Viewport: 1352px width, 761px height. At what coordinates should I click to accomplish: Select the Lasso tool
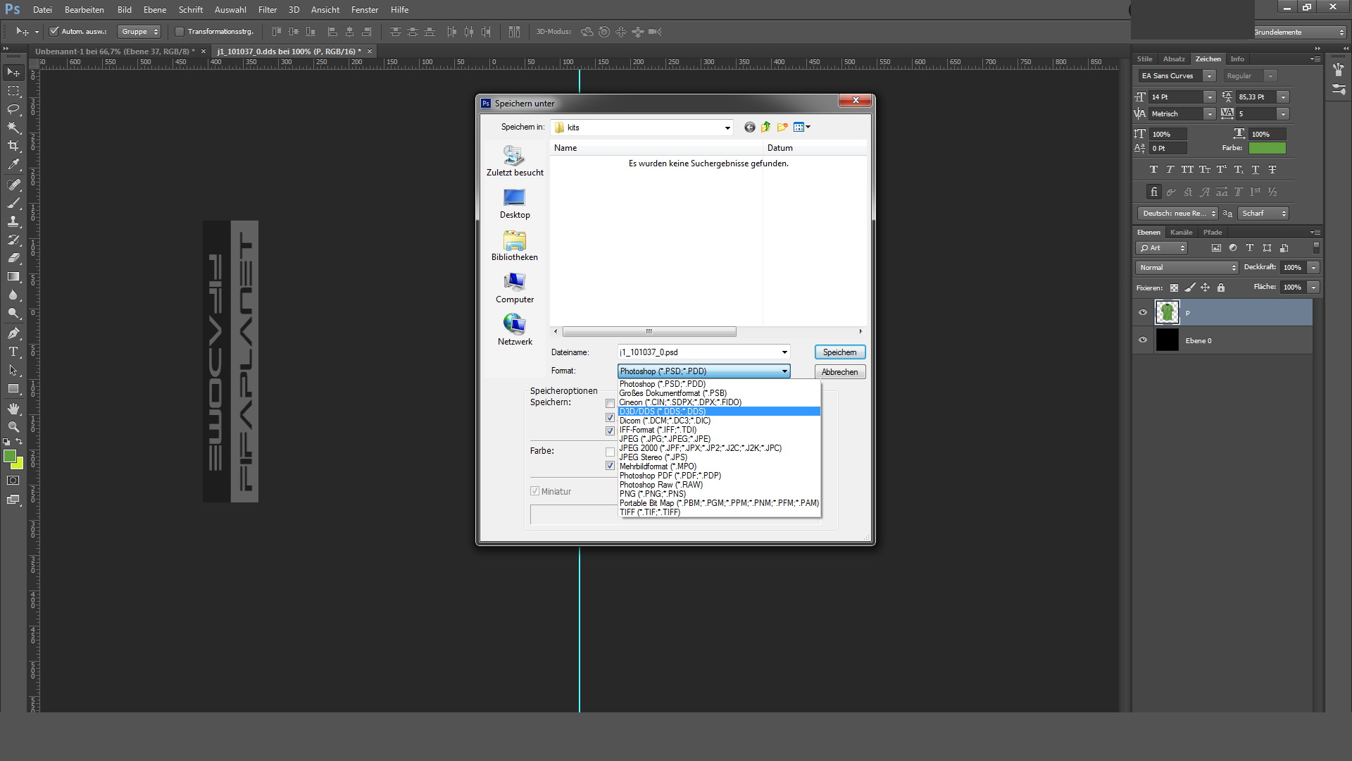pos(13,109)
